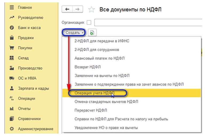Open Руководителю section chart icon
210x136 pixels.
[x=11, y=18]
